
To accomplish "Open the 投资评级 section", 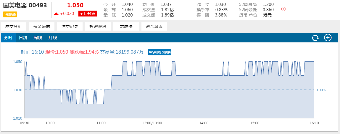I will pos(98,27).
